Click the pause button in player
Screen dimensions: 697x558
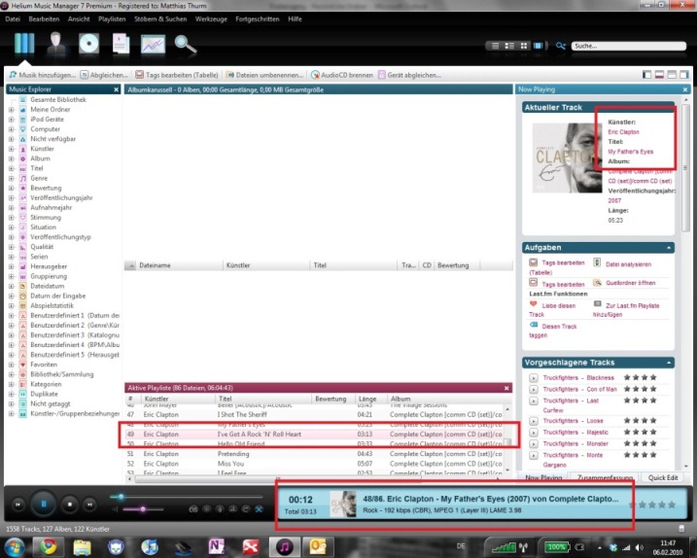tap(44, 505)
